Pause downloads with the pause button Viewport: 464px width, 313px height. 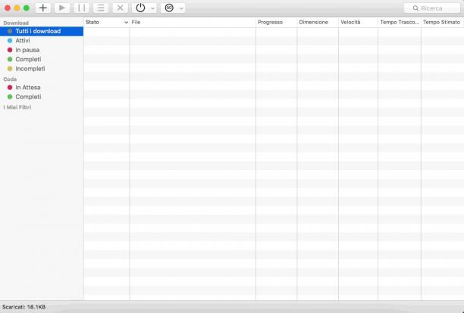click(x=81, y=8)
